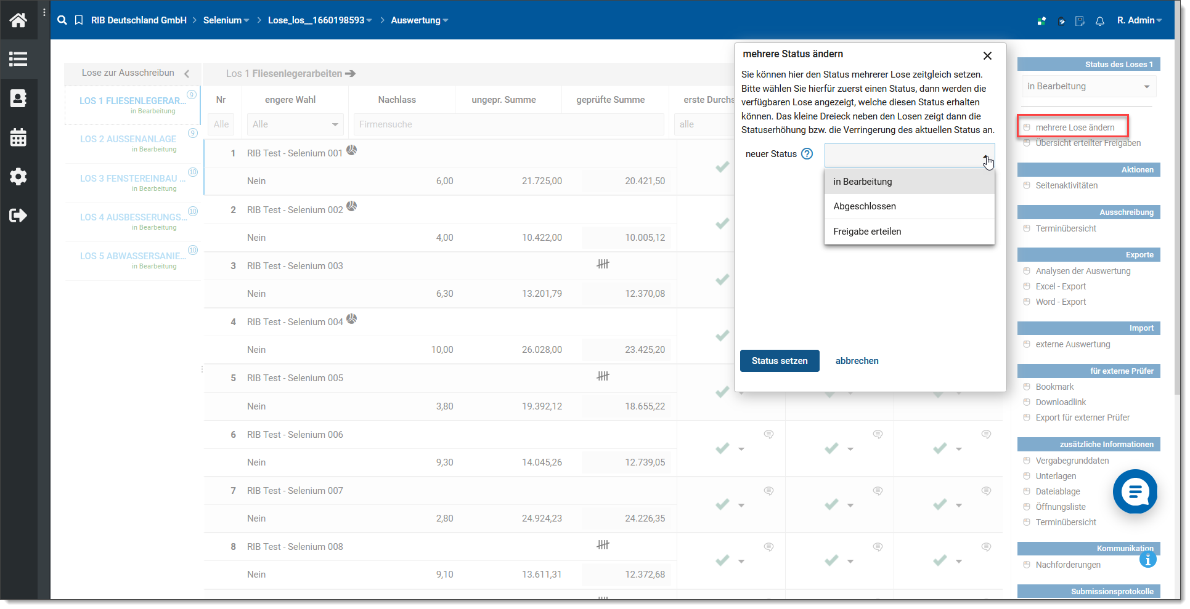Viewport: 1190px width, 609px height.
Task: Open the neuer Status dropdown
Action: click(910, 155)
